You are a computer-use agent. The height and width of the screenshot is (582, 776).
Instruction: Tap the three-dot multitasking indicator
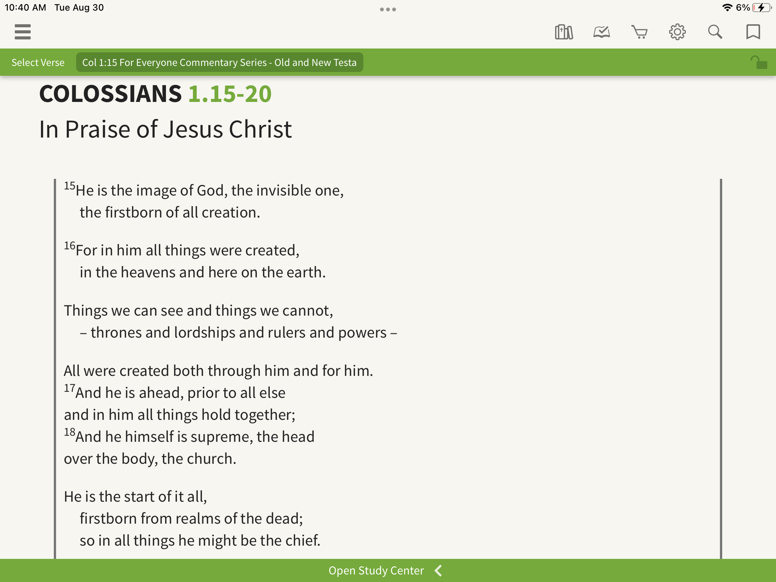[x=388, y=9]
